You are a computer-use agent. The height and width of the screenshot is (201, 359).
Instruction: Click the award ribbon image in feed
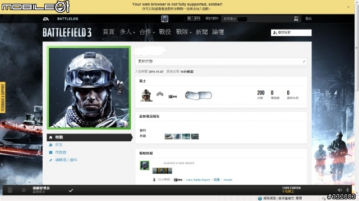pyautogui.click(x=162, y=171)
